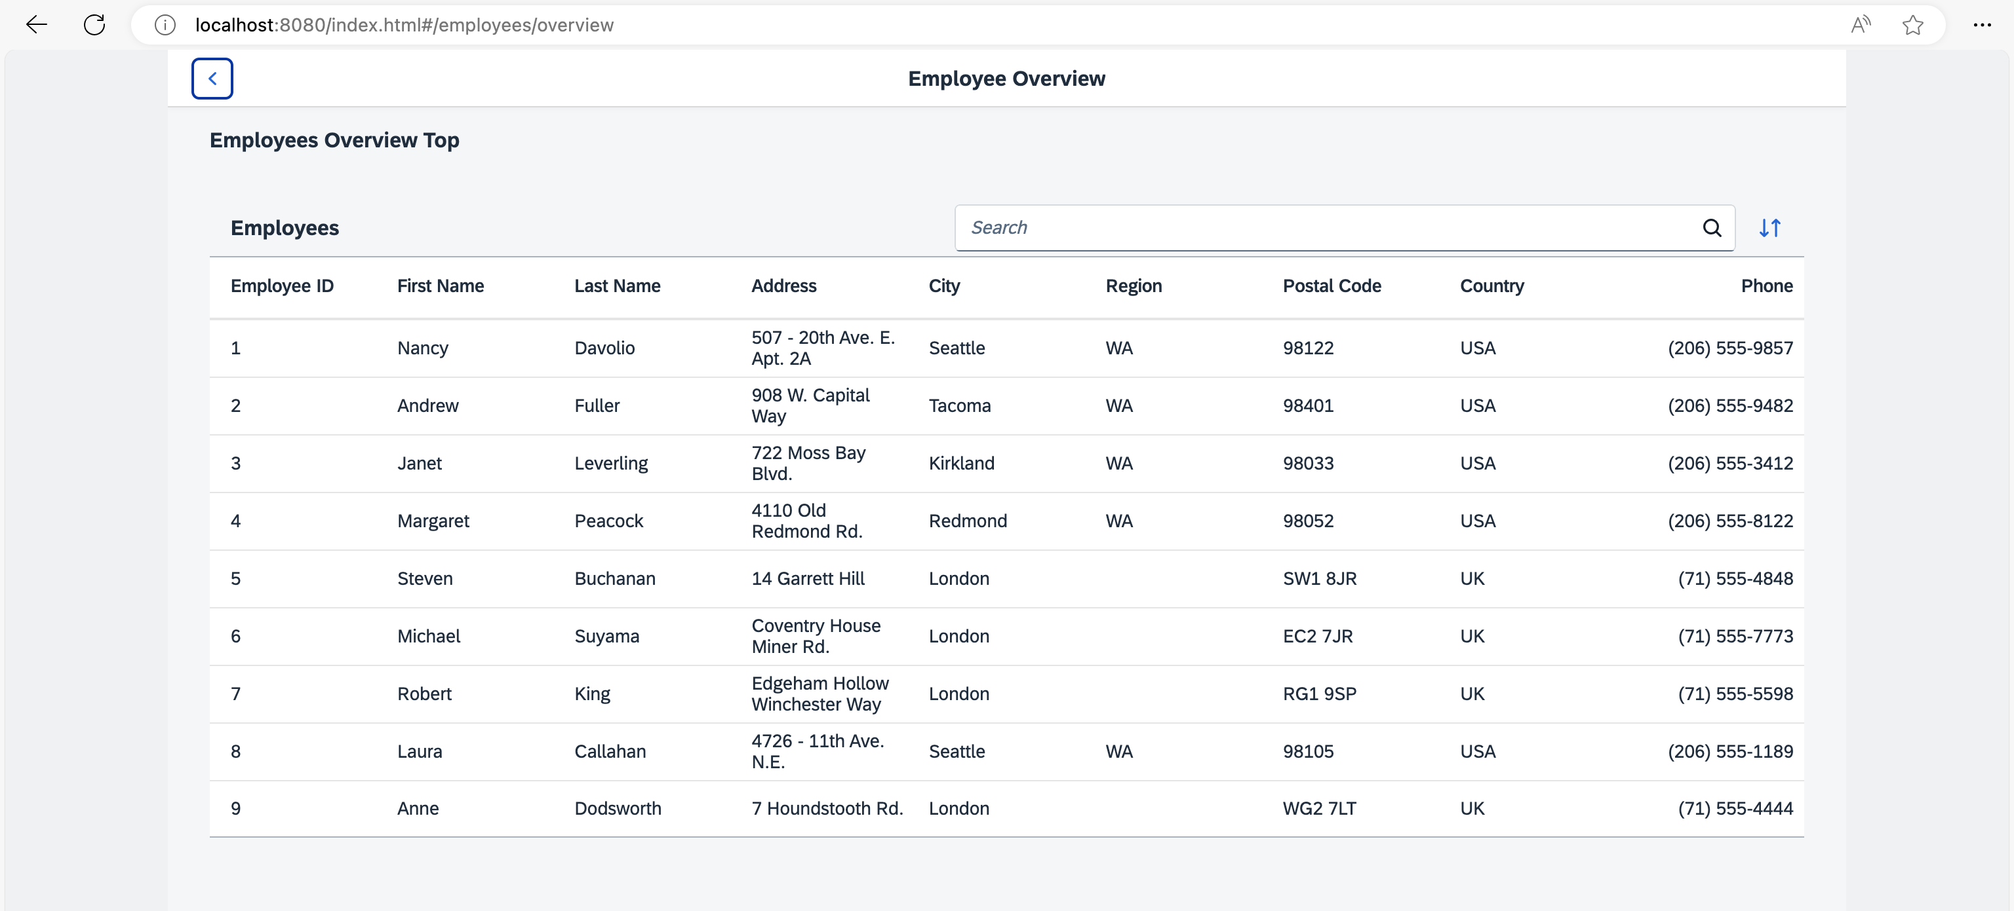Select the Leverling last name cell
This screenshot has width=2014, height=911.
pos(610,463)
